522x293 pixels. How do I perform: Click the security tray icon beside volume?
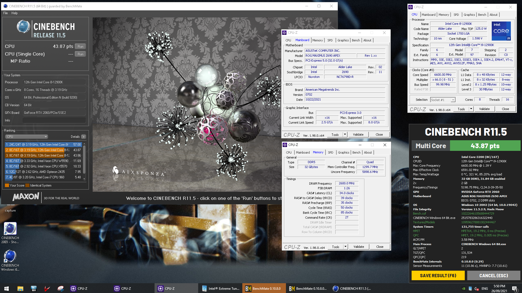coord(470,288)
